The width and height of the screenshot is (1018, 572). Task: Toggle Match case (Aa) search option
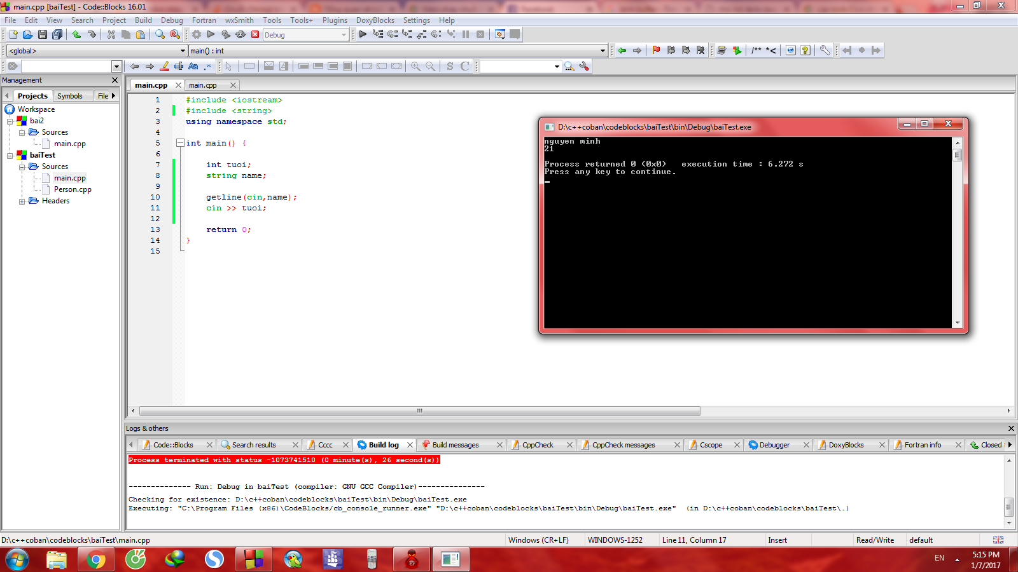click(x=193, y=66)
